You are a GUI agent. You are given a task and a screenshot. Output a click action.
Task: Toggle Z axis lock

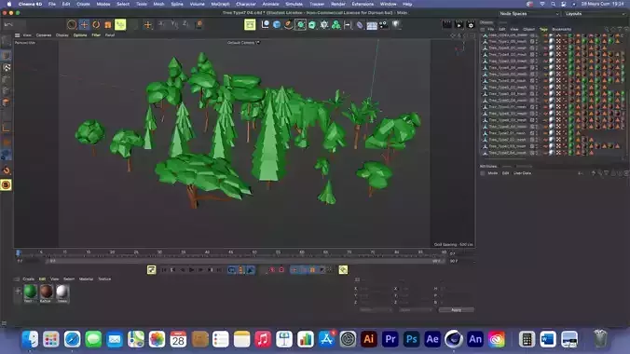tap(185, 24)
